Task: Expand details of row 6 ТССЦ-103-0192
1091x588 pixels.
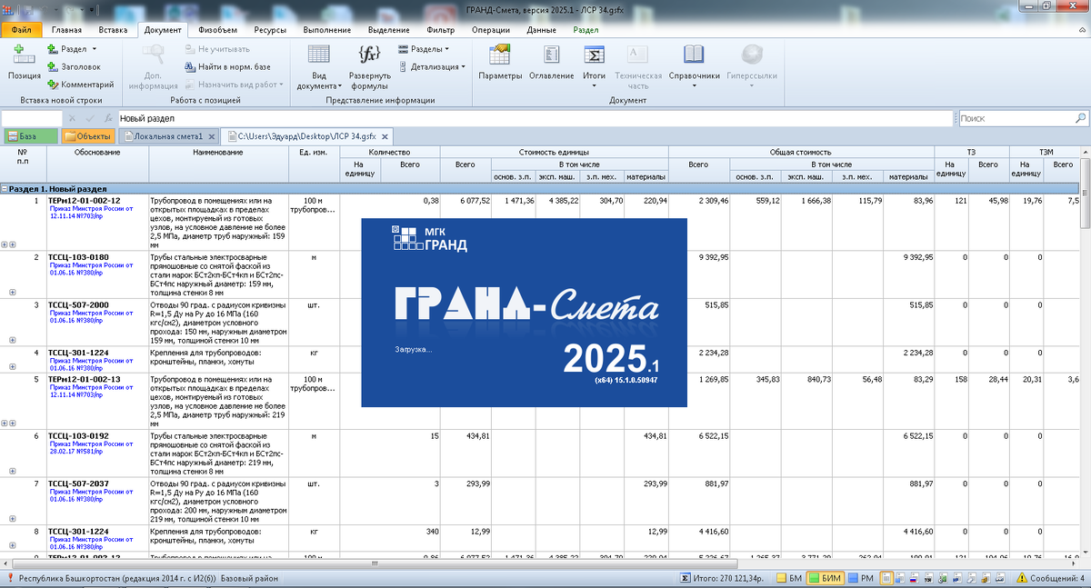Action: click(x=12, y=471)
